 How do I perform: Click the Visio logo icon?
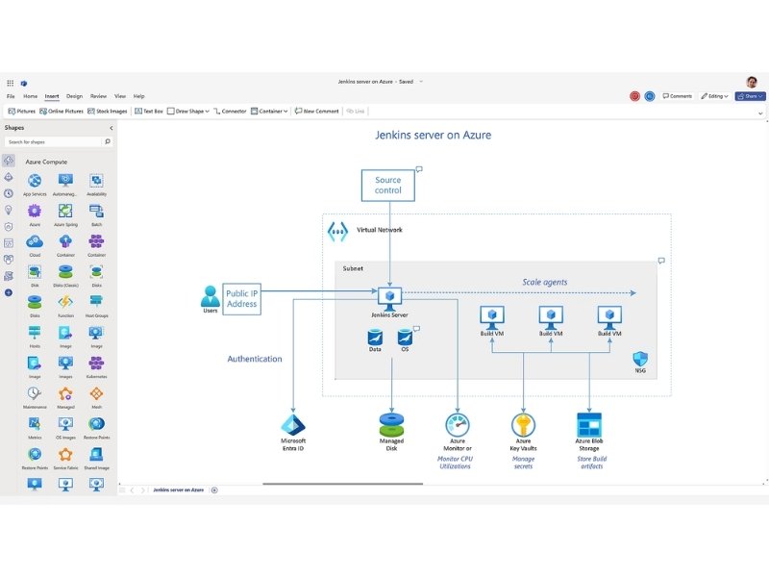[23, 83]
